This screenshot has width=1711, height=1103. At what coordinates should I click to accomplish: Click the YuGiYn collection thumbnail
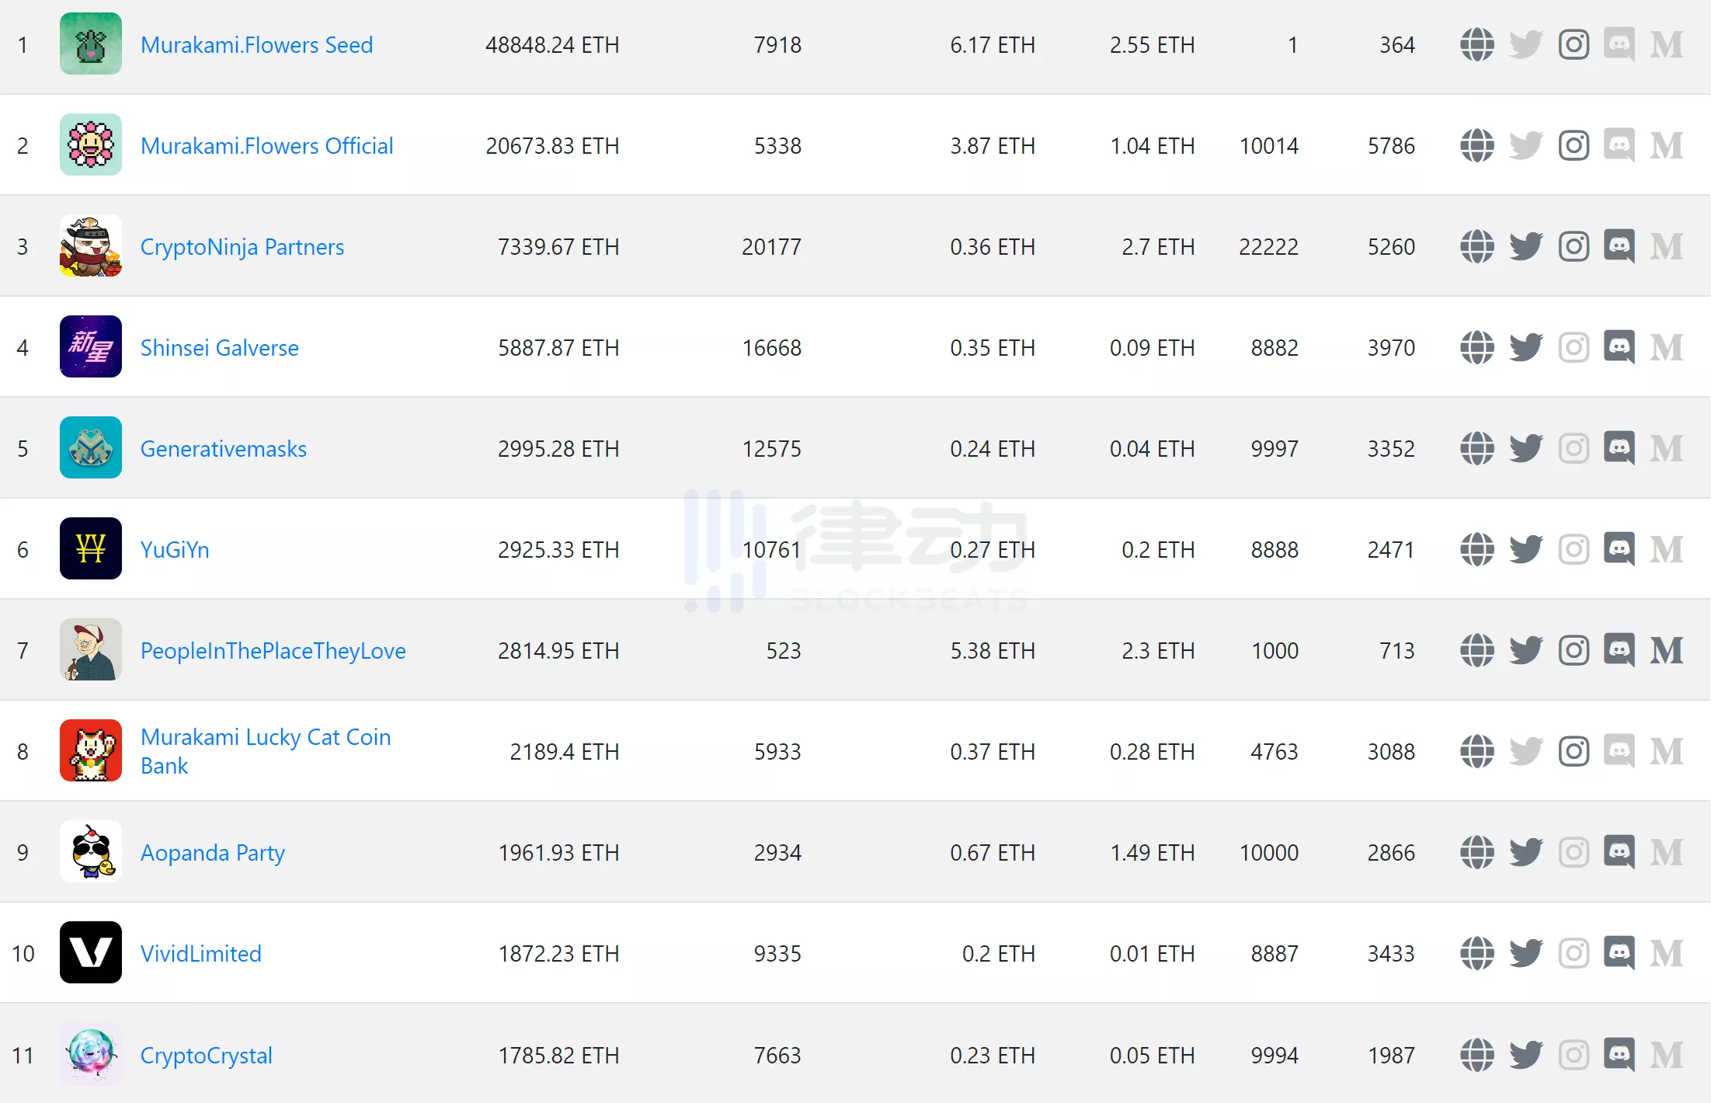(91, 548)
